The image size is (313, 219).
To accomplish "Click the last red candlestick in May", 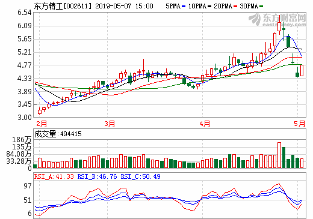I will coord(302,70).
